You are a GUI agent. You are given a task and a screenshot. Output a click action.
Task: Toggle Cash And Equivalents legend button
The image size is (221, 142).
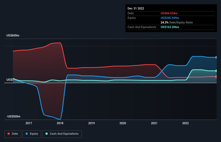pos(62,134)
